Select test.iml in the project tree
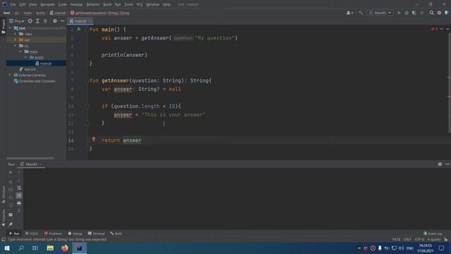 pyautogui.click(x=27, y=69)
